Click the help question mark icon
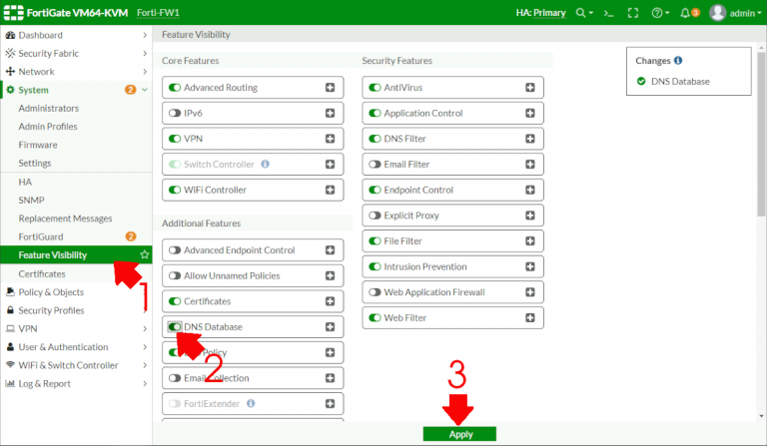 656,13
